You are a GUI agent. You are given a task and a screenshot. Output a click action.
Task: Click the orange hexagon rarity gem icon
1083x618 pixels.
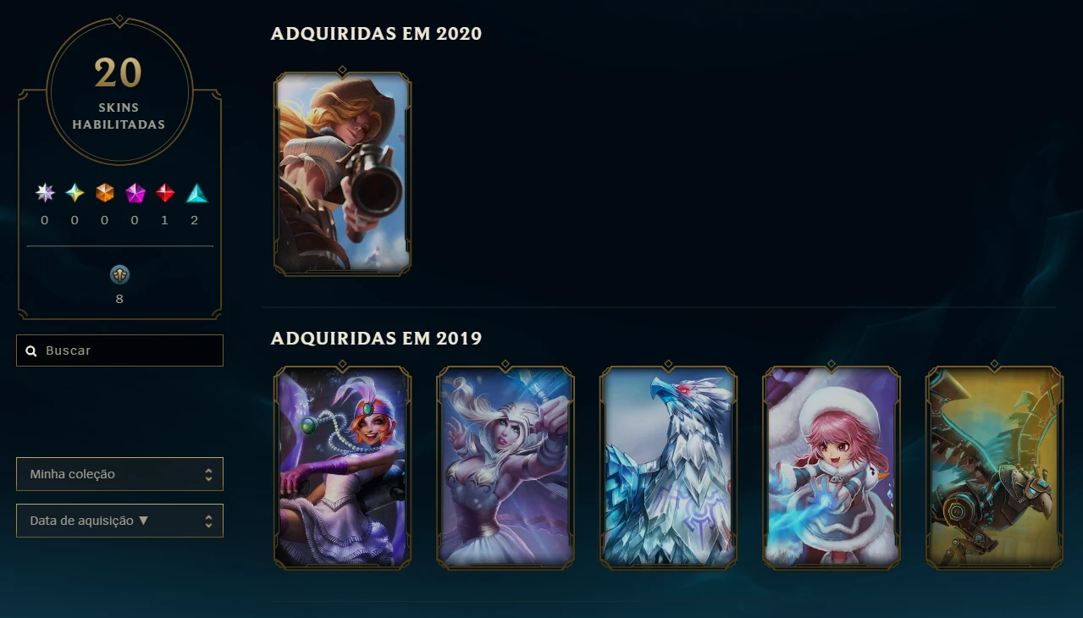coord(104,193)
